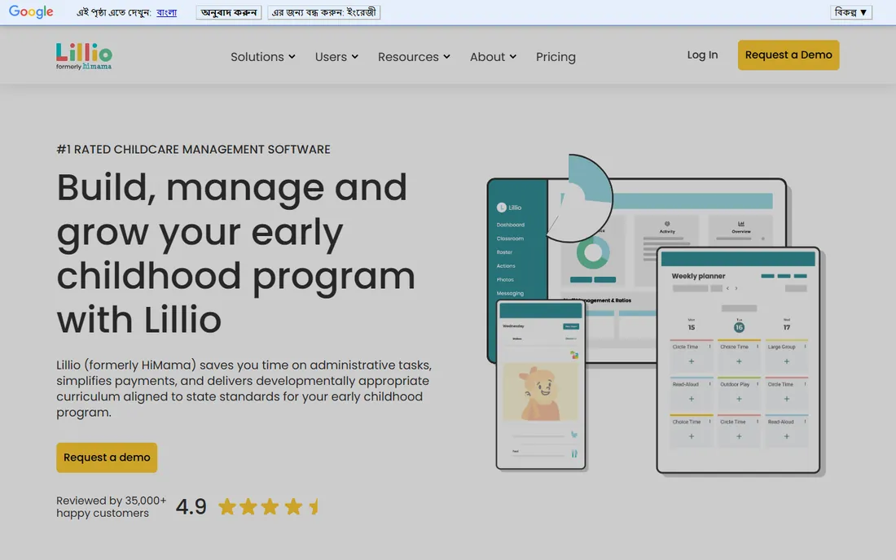Screen dimensions: 896x560
Task: Click the "Reviewed by 35,000+ happy customers" text
Action: pyautogui.click(x=111, y=506)
